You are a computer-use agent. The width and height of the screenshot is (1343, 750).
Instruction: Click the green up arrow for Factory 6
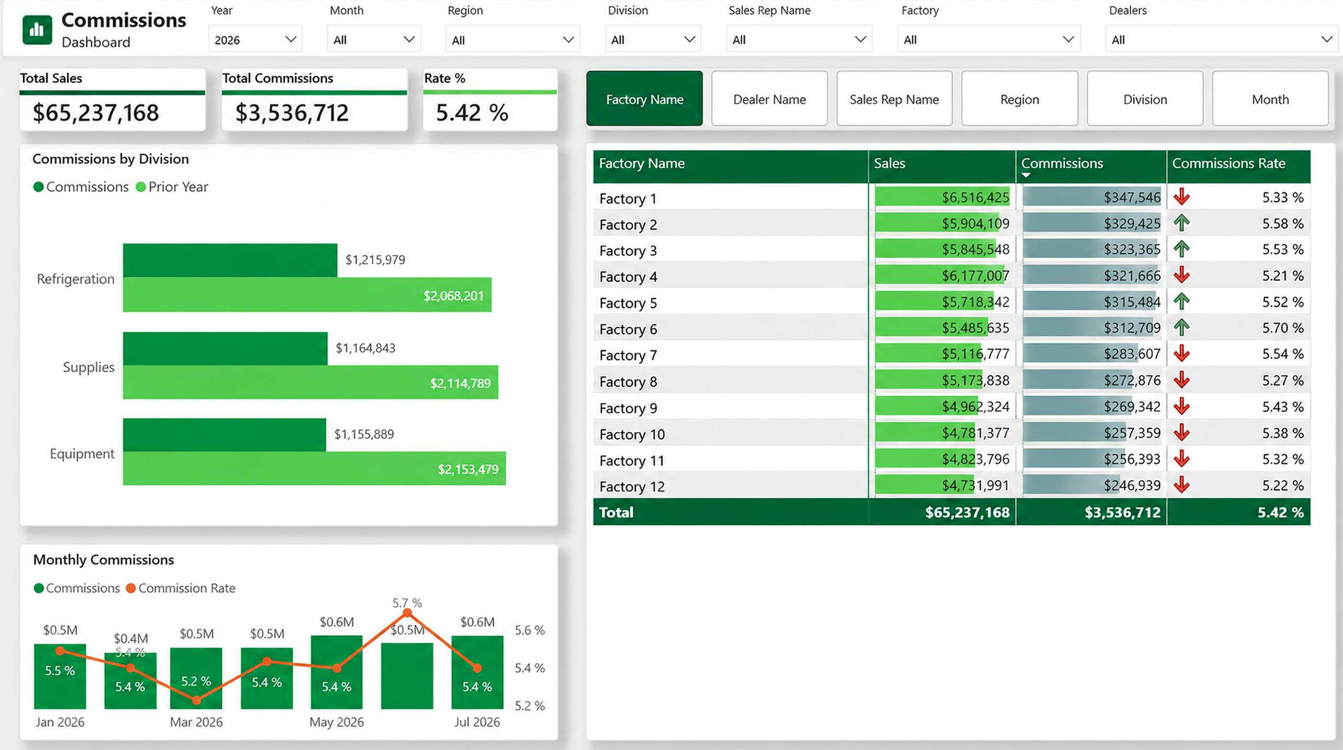(1181, 328)
